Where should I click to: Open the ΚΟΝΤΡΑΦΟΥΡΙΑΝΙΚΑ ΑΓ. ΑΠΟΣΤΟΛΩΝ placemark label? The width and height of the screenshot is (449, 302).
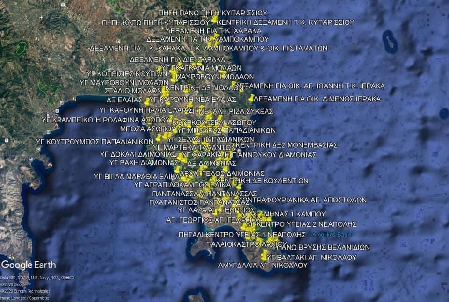[x=305, y=199]
